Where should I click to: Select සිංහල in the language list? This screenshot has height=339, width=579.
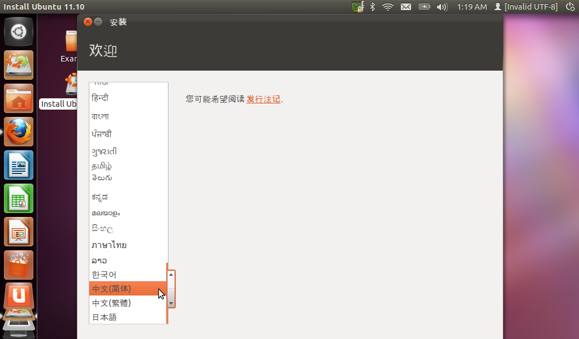(128, 229)
